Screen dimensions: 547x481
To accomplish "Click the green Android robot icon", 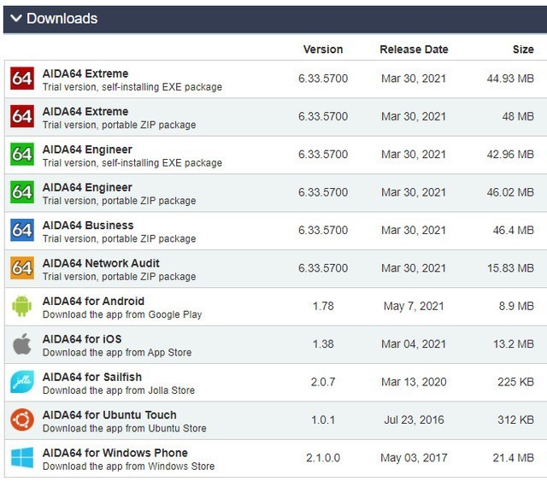I will click(22, 307).
